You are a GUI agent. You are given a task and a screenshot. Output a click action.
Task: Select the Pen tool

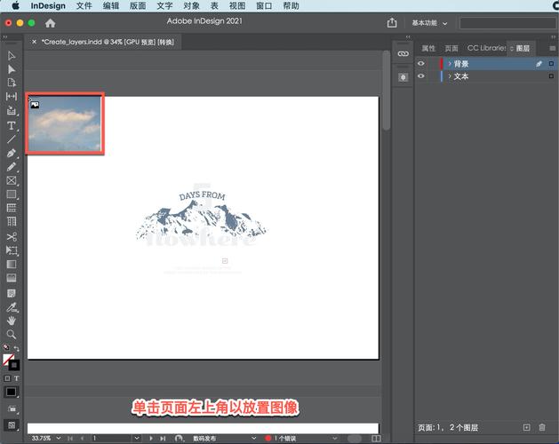click(x=12, y=154)
